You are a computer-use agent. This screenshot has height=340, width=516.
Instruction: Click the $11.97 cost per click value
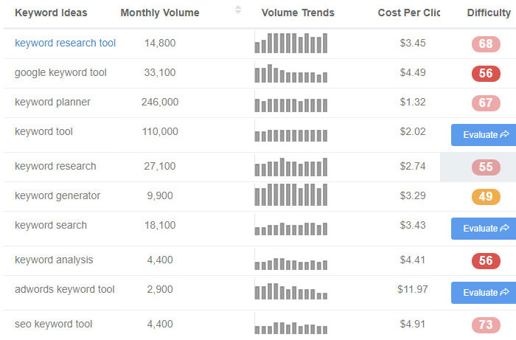pyautogui.click(x=412, y=290)
